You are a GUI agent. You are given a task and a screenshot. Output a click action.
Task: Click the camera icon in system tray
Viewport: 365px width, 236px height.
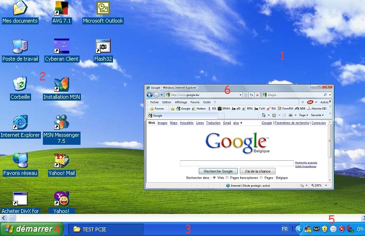316,229
